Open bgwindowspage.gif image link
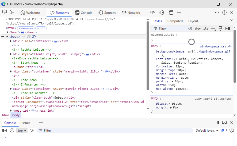This screenshot has height=146, width=237. pos(212,51)
